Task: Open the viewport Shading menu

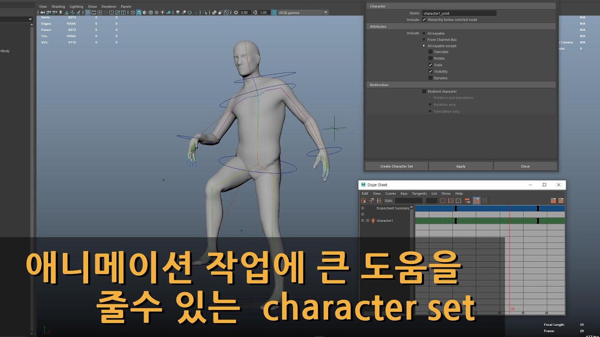Action: click(x=58, y=7)
